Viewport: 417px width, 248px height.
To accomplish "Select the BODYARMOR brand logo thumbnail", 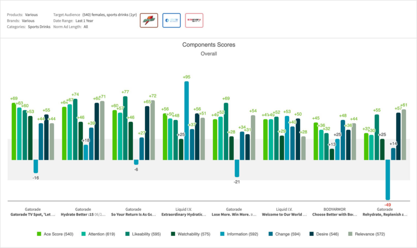I will (x=194, y=20).
